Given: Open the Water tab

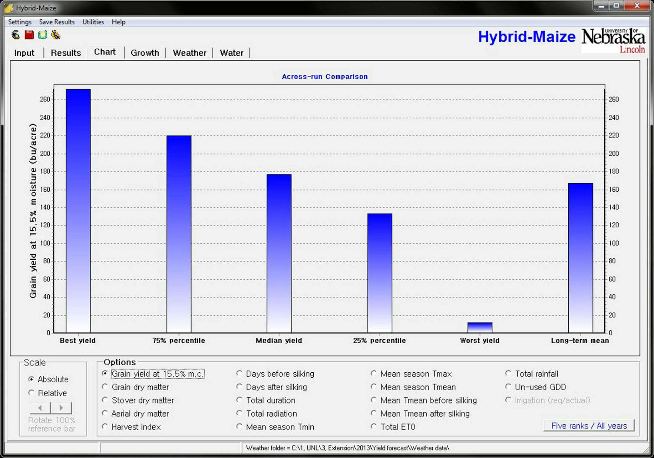Looking at the screenshot, I should point(232,53).
